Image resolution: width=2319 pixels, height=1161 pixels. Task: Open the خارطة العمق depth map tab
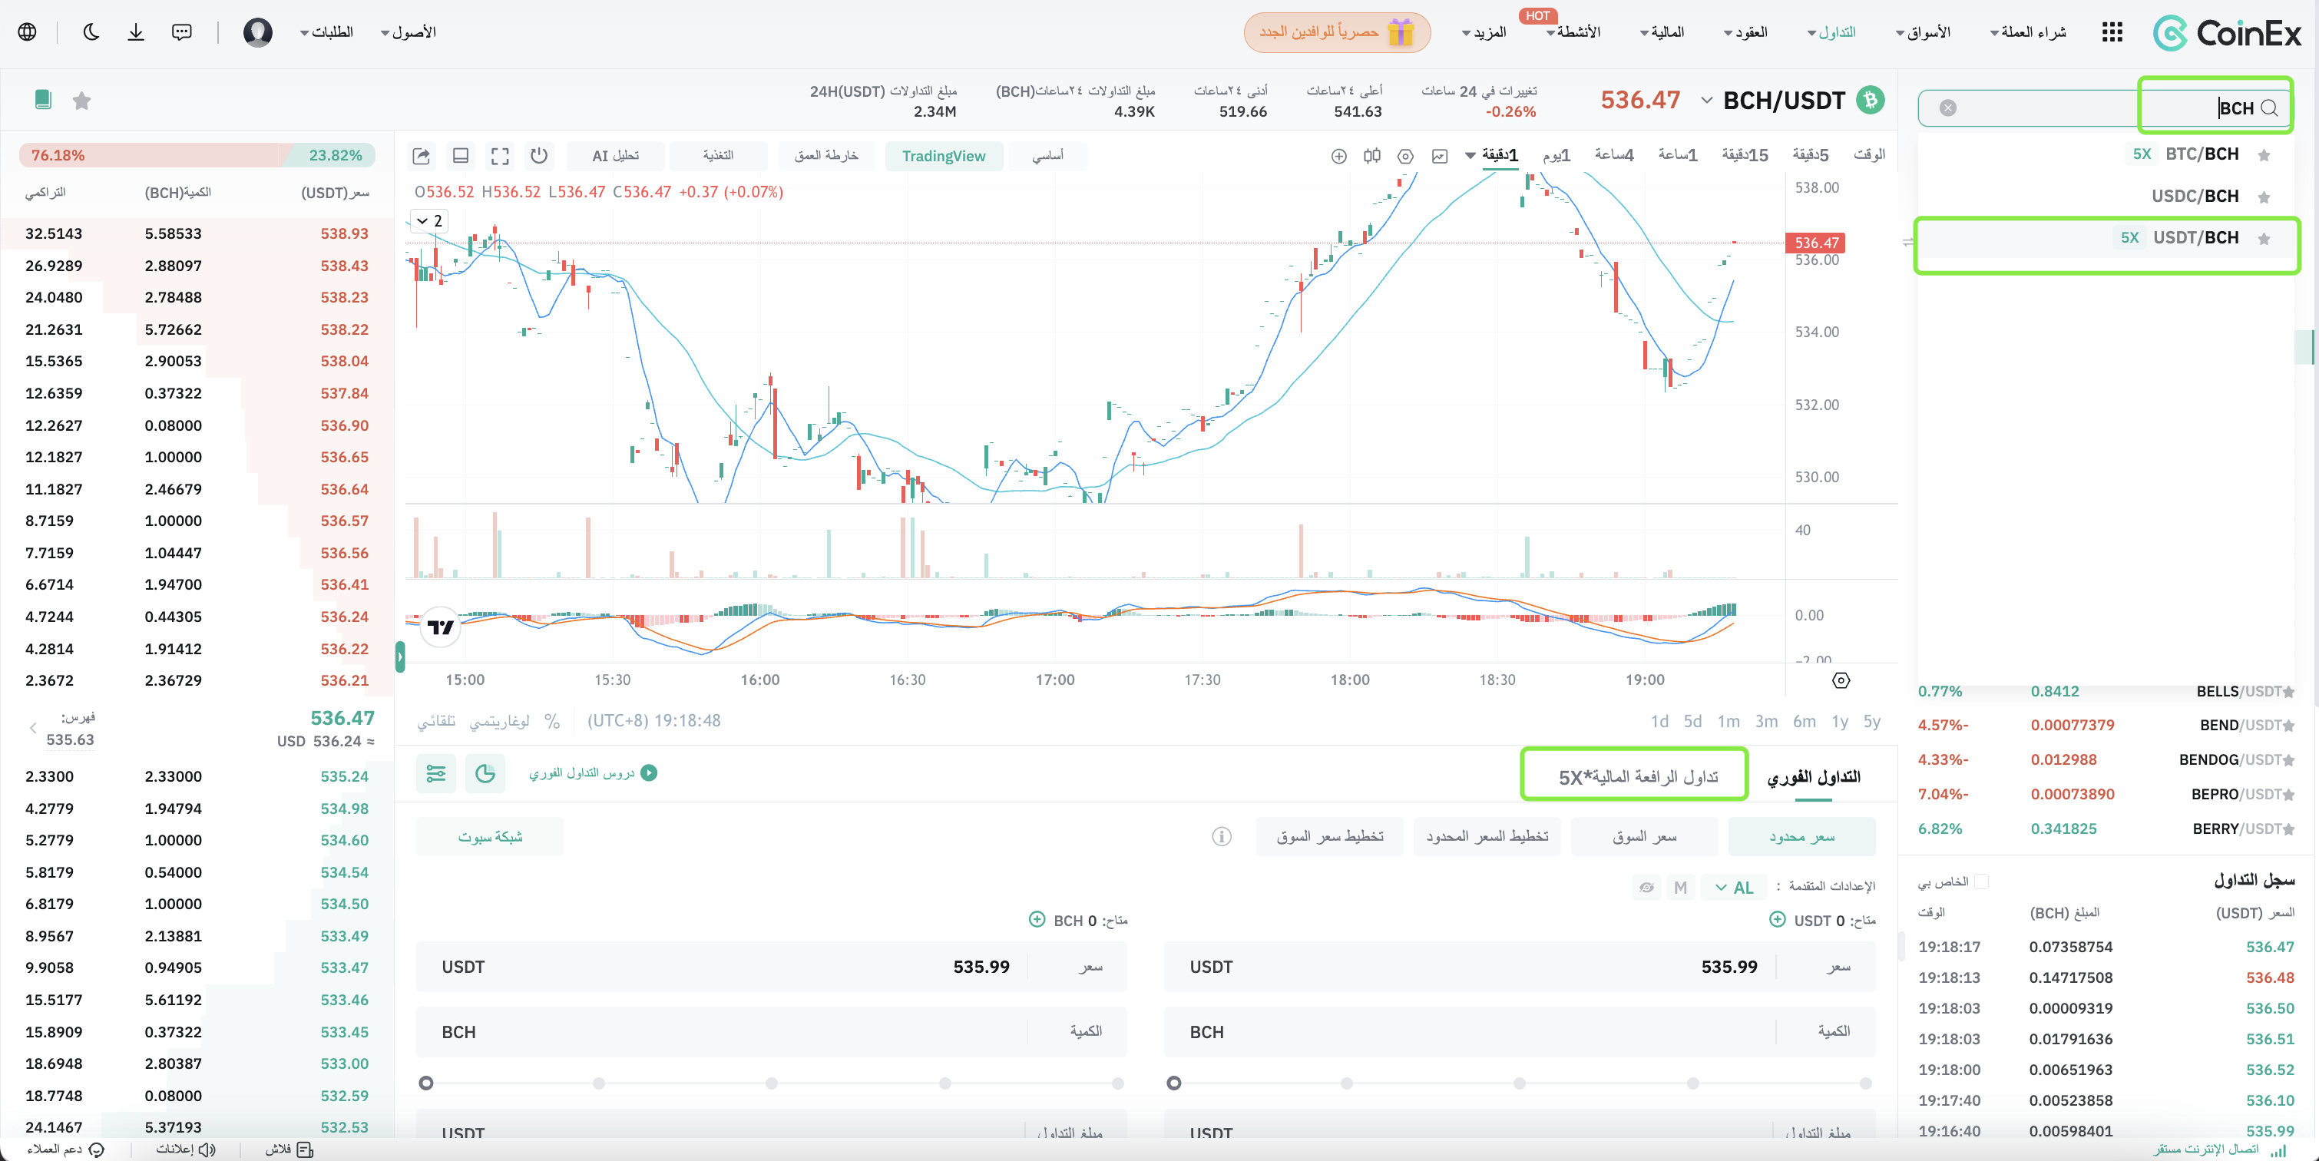[x=825, y=156]
